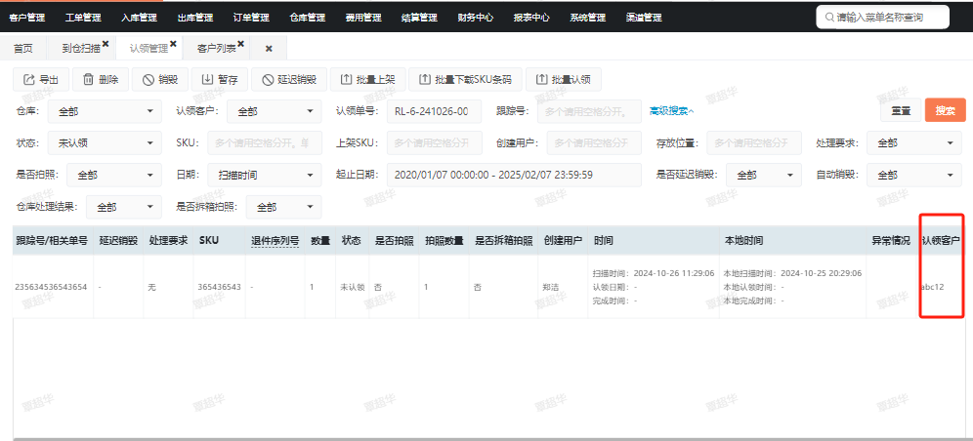Switch to the 首页 tab
The height and width of the screenshot is (441, 973).
coord(23,49)
